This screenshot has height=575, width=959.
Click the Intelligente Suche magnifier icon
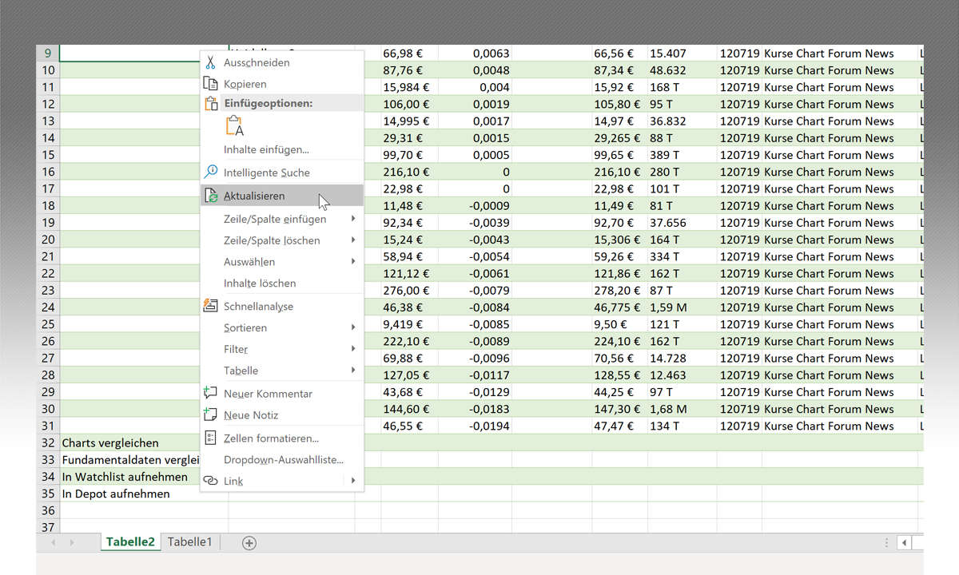pos(211,172)
